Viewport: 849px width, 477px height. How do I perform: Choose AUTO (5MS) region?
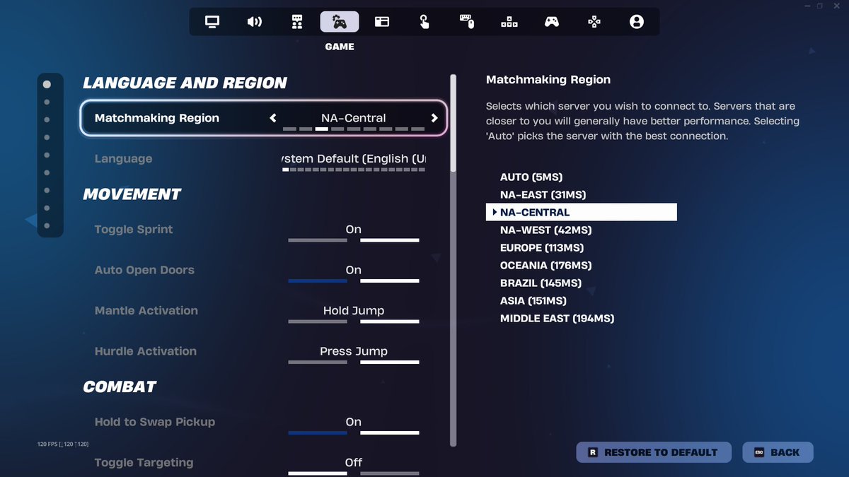[x=531, y=177]
